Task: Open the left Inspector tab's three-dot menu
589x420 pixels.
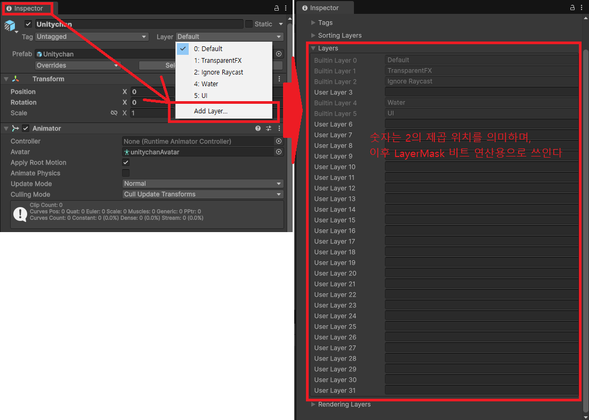Action: click(286, 8)
